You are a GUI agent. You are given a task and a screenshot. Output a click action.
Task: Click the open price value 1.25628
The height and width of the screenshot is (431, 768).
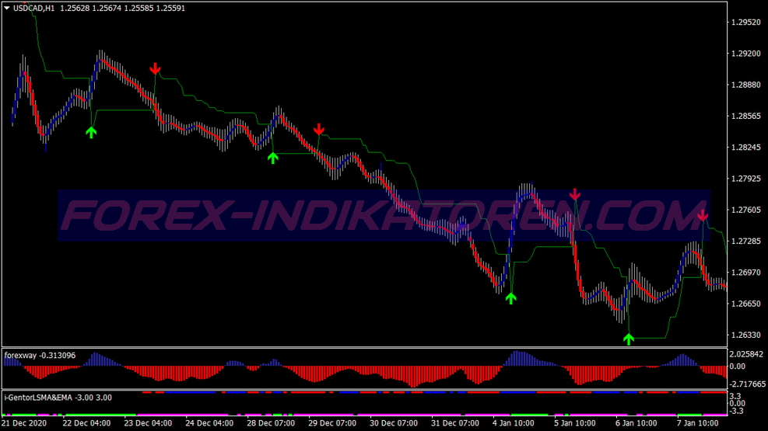coord(75,9)
